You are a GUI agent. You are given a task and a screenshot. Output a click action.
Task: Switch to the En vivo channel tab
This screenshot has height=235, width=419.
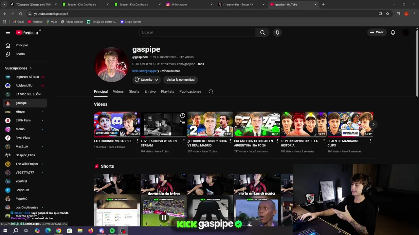pos(150,92)
